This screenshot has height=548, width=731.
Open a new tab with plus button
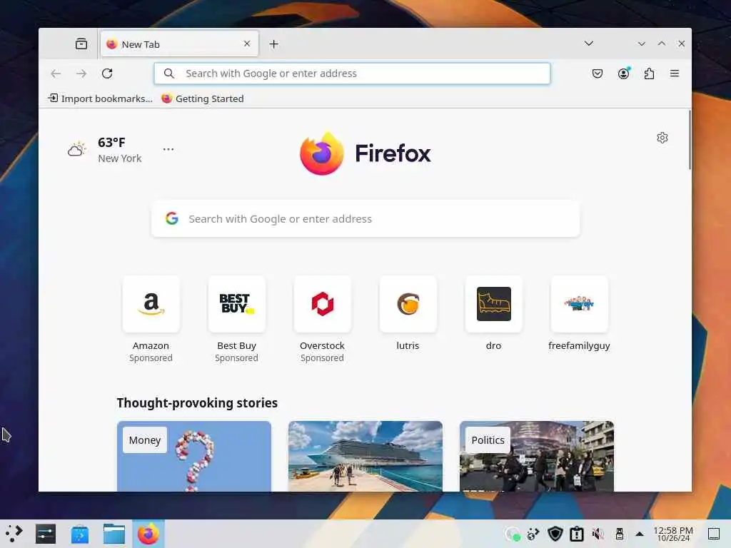(x=273, y=44)
